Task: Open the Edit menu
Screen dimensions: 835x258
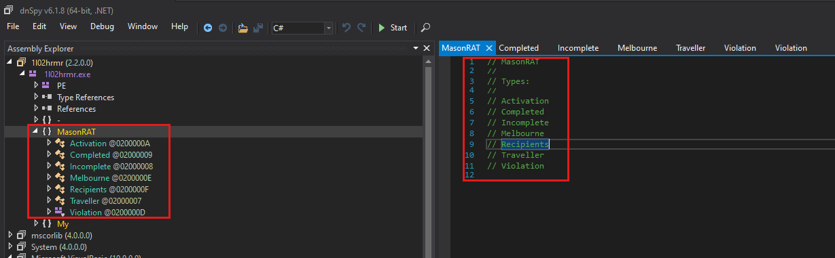Action: 39,26
